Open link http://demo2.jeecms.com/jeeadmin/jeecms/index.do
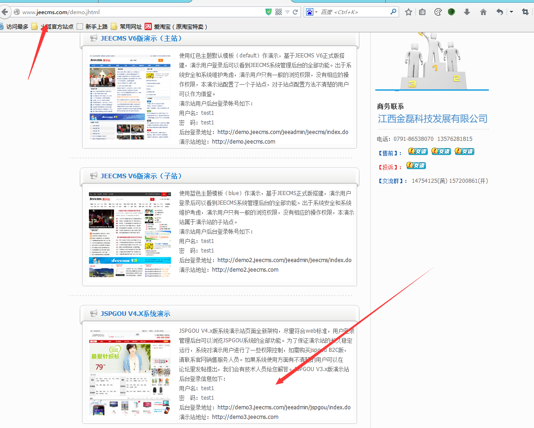The width and height of the screenshot is (534, 428). [x=285, y=260]
